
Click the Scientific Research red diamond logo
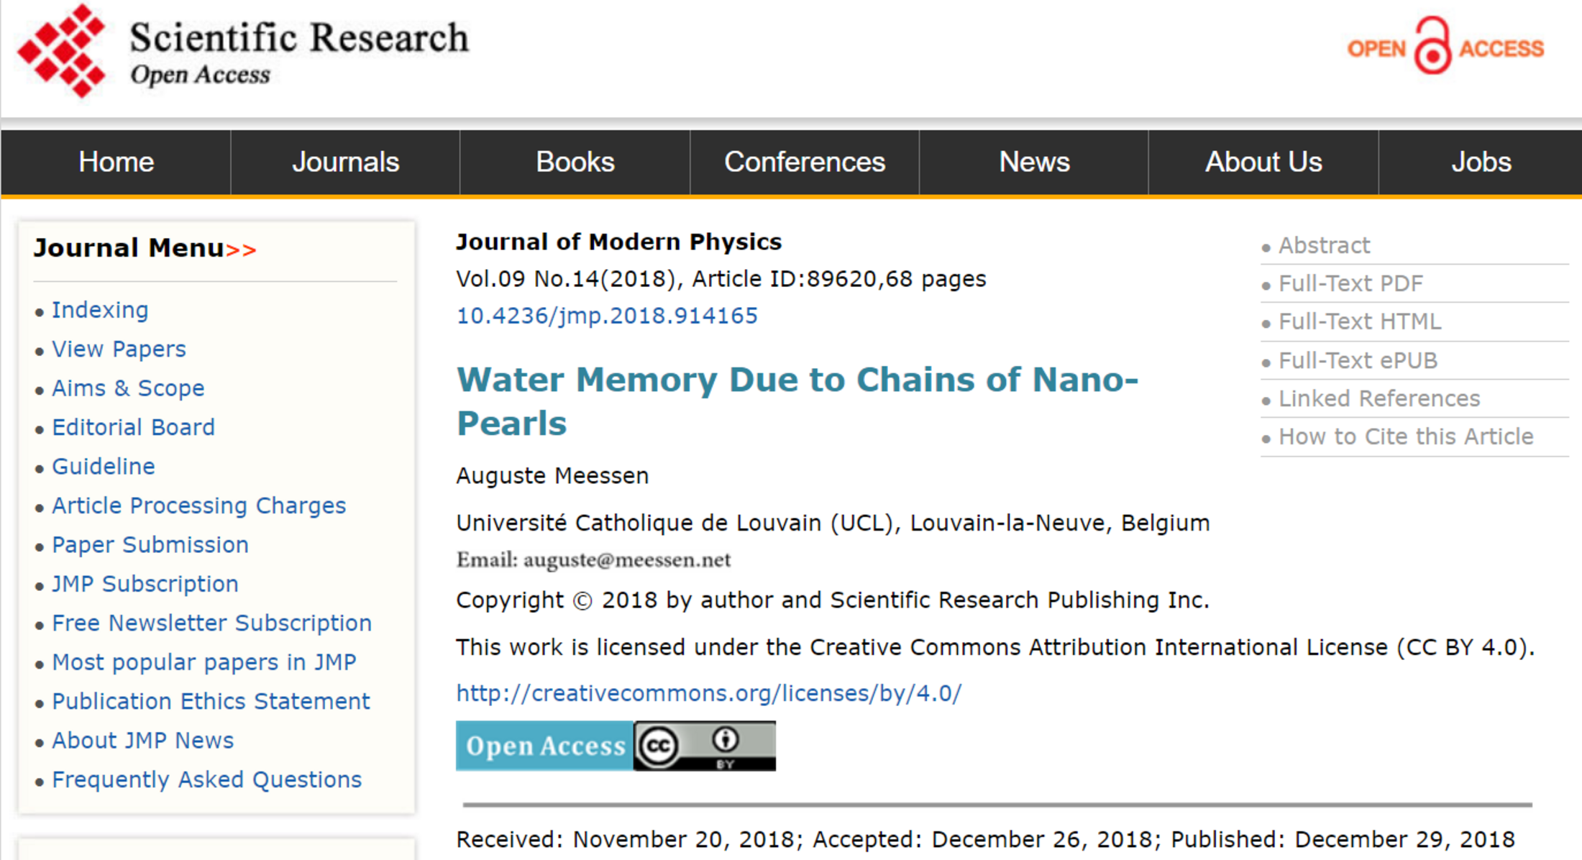62,50
